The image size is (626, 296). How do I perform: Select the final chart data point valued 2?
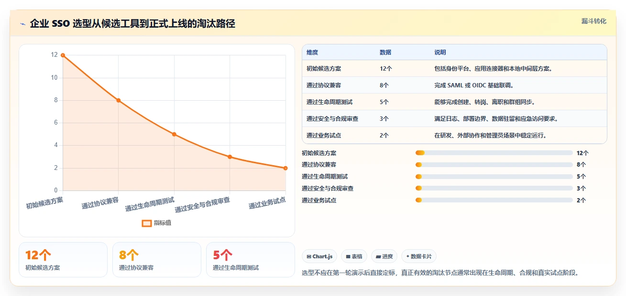pos(286,168)
